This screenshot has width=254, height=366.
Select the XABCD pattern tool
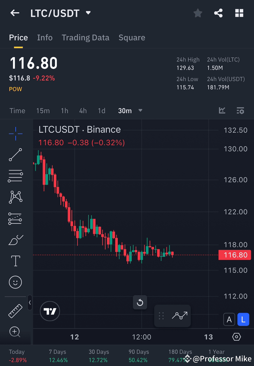pos(15,197)
